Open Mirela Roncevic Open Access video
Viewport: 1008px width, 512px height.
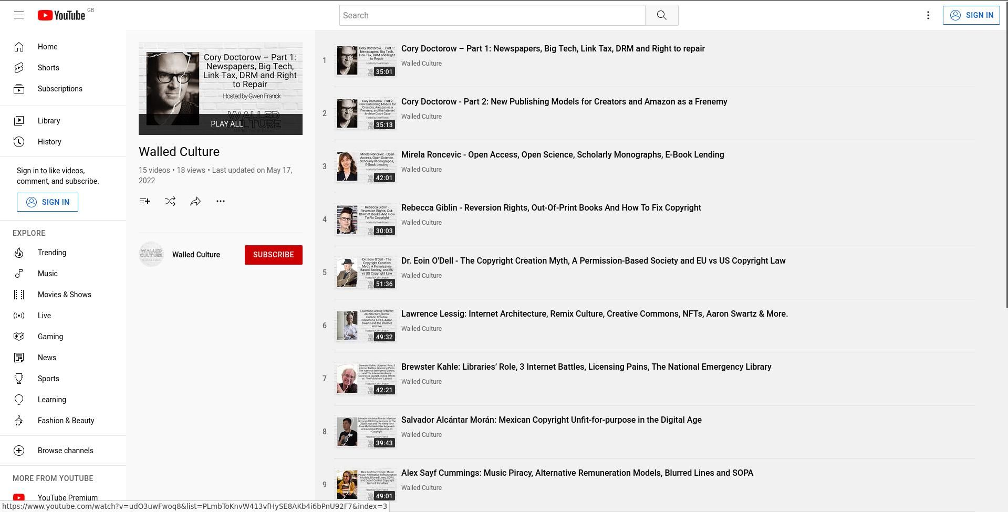563,154
